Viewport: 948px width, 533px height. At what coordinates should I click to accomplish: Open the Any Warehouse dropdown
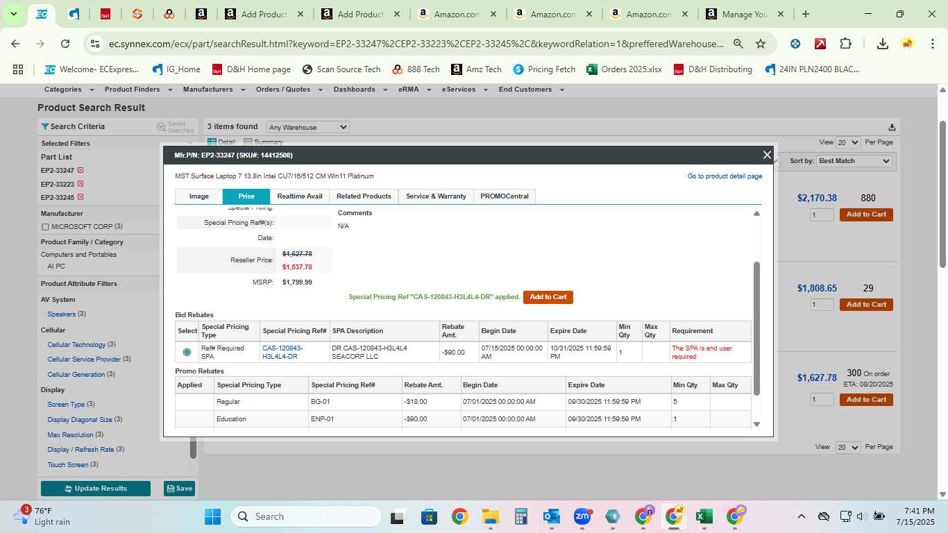(x=308, y=127)
